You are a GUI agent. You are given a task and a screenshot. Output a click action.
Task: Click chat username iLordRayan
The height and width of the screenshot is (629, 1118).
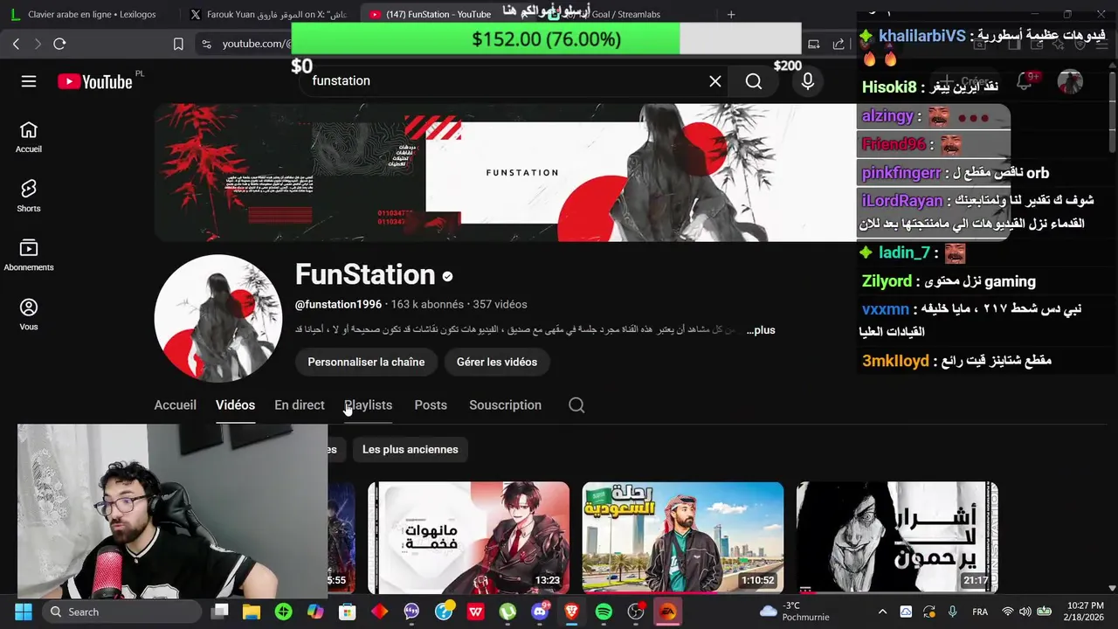pos(902,200)
